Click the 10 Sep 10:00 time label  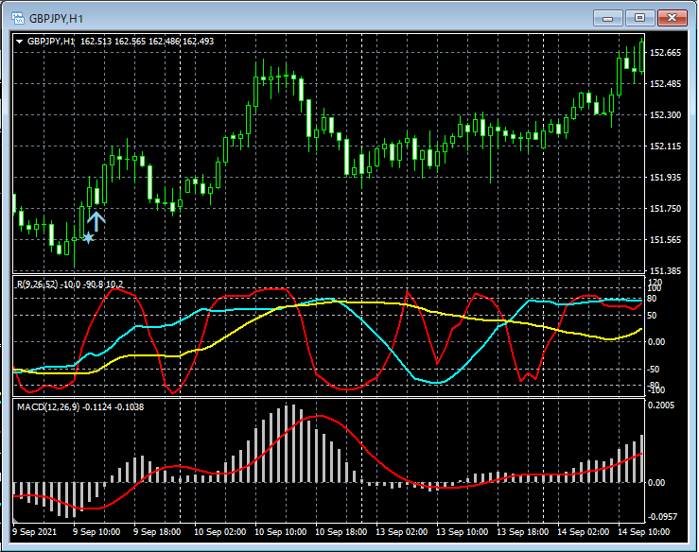coord(281,532)
